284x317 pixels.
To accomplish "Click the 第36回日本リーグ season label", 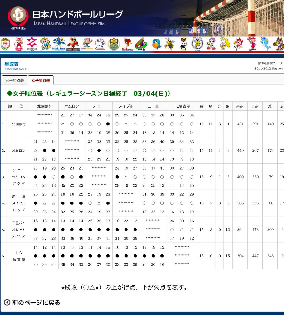I will coord(270,63).
